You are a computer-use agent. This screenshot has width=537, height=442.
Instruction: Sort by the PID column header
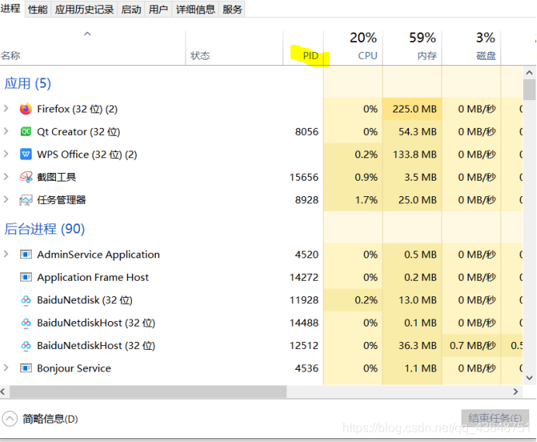tap(303, 48)
